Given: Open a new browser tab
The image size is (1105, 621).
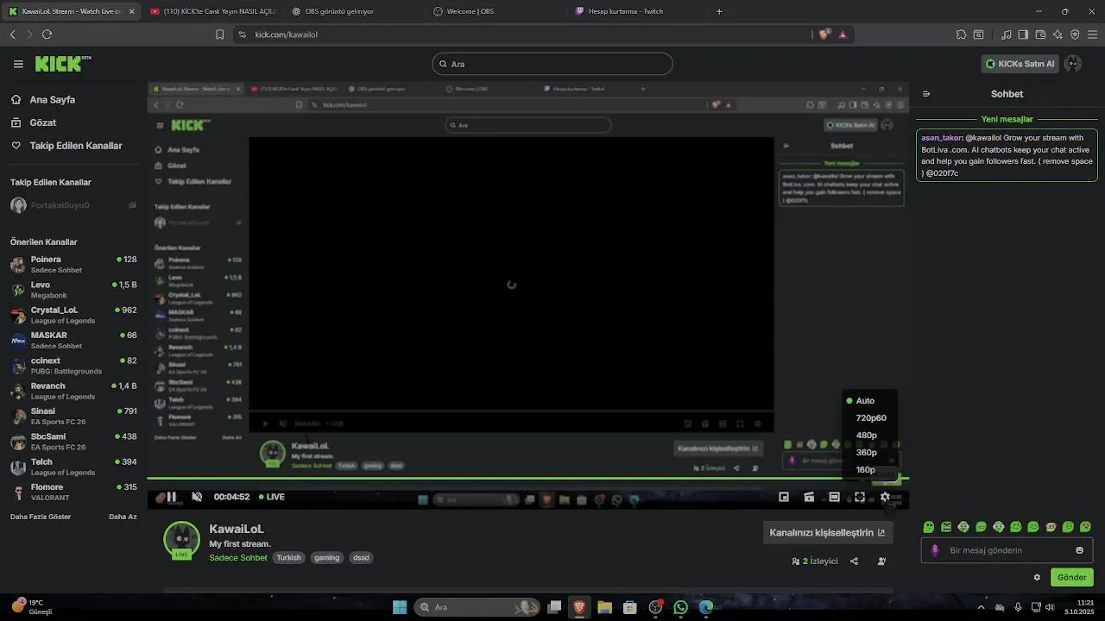Looking at the screenshot, I should [x=719, y=11].
